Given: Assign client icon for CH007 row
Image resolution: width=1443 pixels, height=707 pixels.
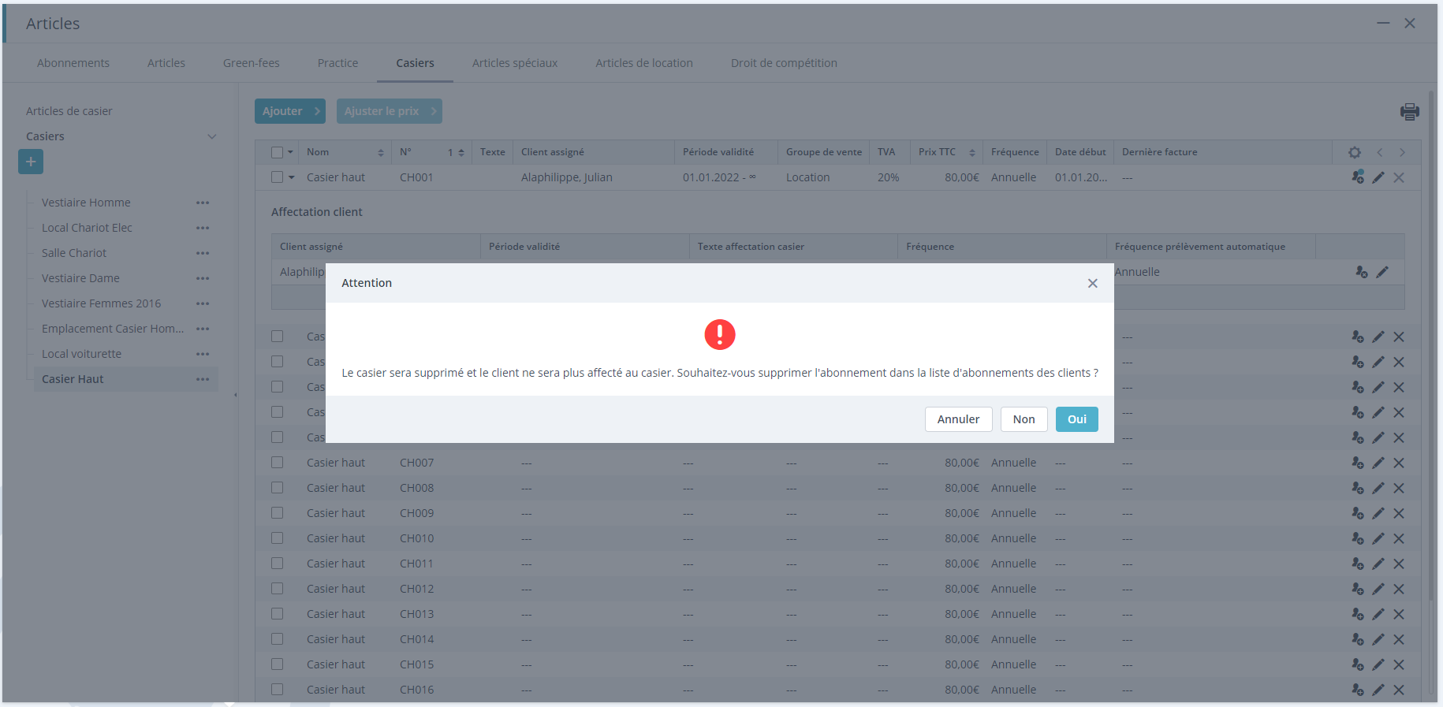Looking at the screenshot, I should click(x=1358, y=463).
